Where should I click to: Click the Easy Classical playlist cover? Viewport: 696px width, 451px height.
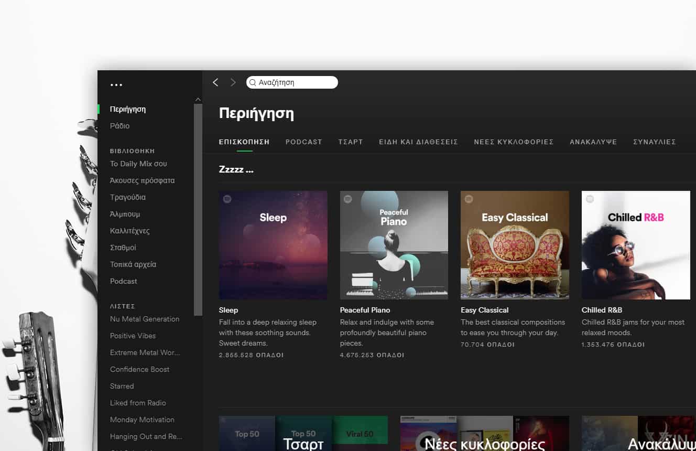click(515, 245)
